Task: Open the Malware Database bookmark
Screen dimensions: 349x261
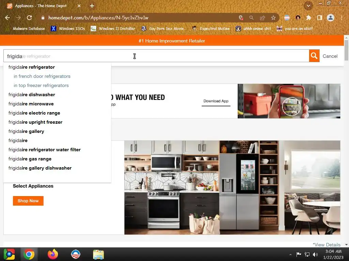Action: pos(26,29)
